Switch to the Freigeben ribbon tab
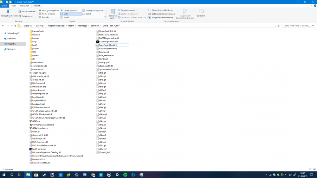This screenshot has height=178, width=317. 24,6
